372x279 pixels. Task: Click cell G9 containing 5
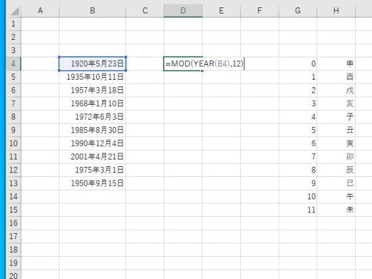(298, 130)
